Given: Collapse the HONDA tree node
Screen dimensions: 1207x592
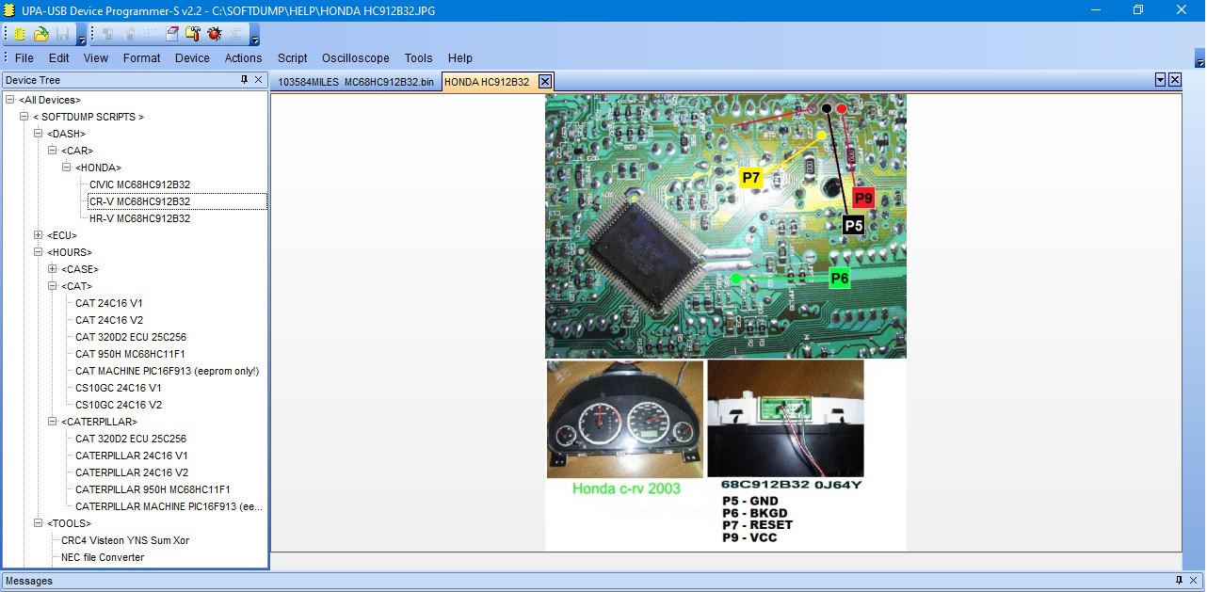Looking at the screenshot, I should click(67, 168).
